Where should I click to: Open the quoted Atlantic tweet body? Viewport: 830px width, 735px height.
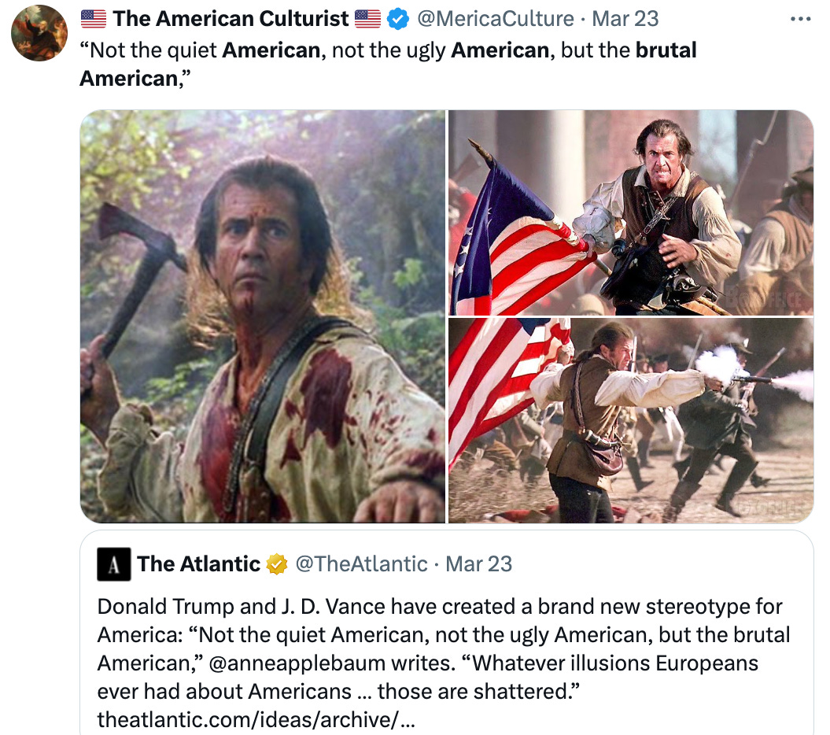444,663
